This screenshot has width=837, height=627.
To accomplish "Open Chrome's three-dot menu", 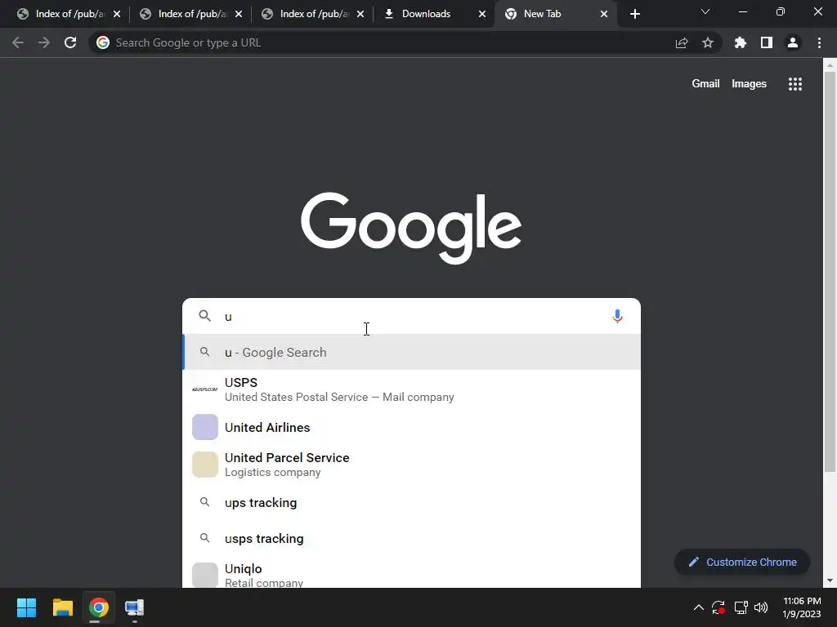I will 819,42.
